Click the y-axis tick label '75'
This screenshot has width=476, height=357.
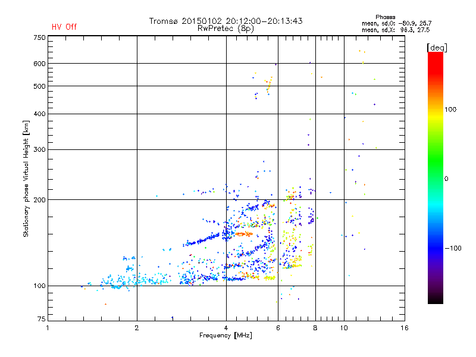(x=42, y=319)
